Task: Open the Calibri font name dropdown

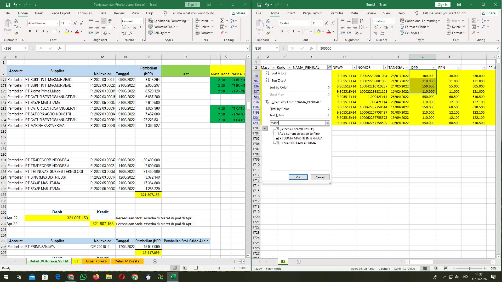Action: (309, 23)
